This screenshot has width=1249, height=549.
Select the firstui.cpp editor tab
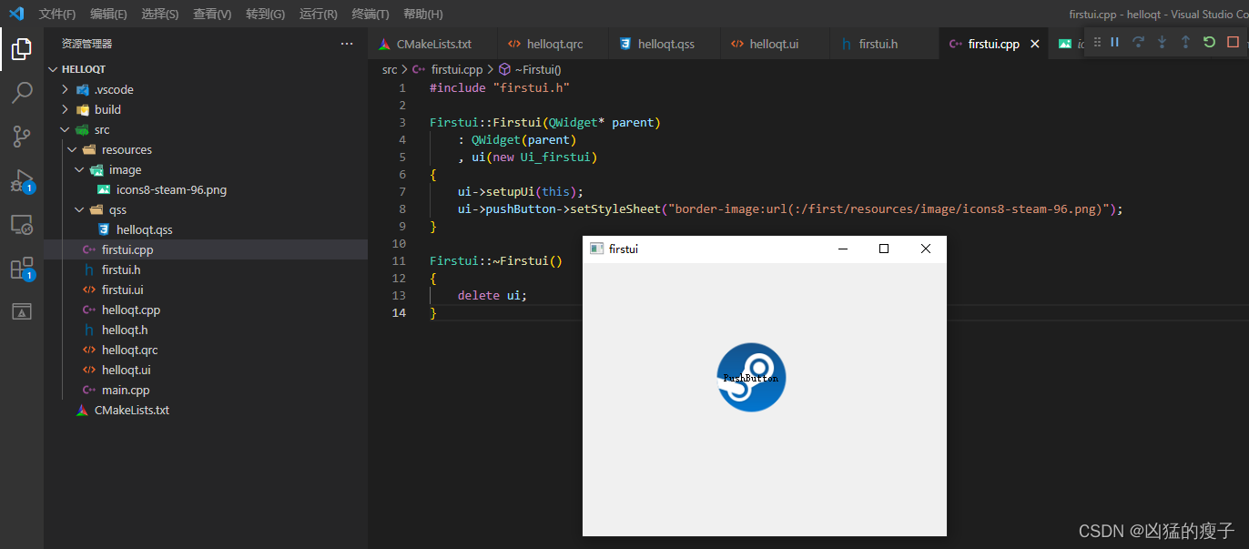pyautogui.click(x=993, y=44)
